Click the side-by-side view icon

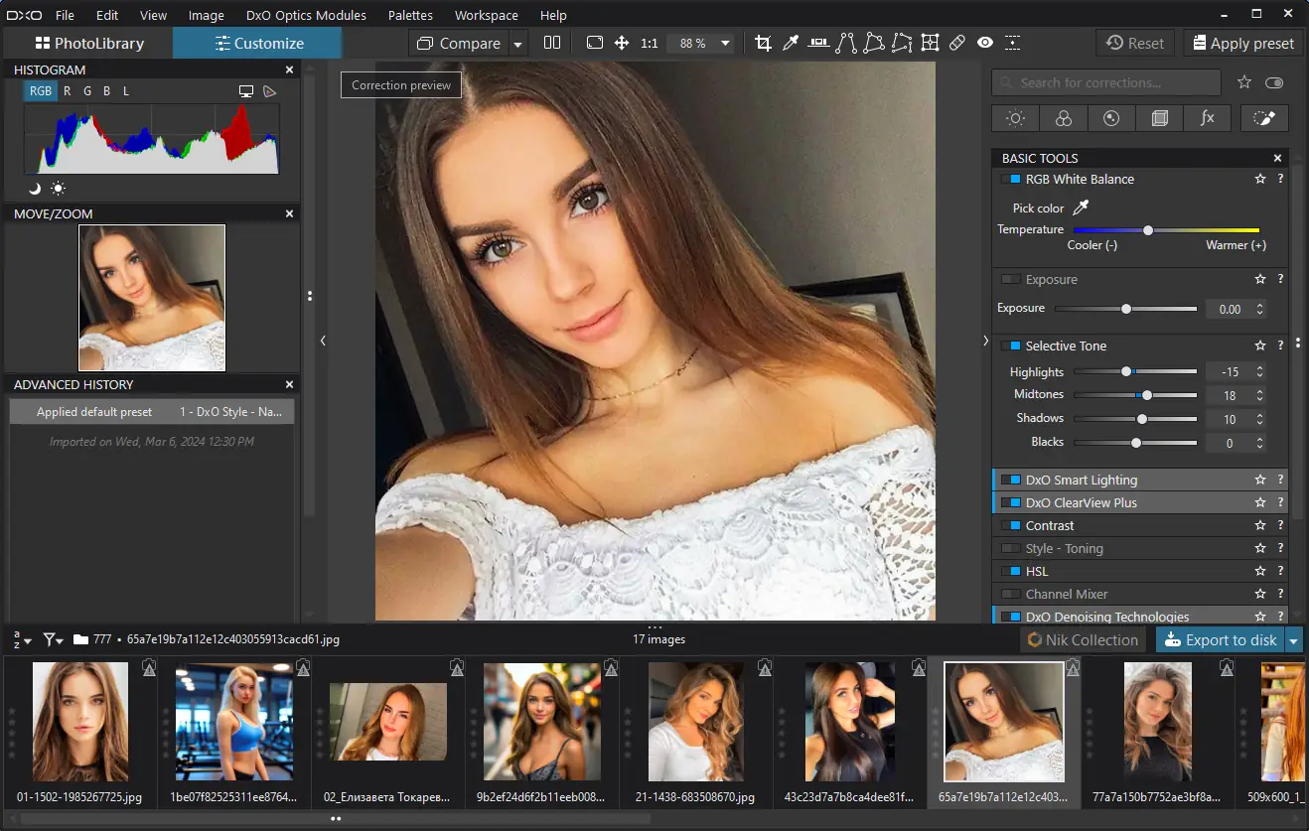pos(552,43)
